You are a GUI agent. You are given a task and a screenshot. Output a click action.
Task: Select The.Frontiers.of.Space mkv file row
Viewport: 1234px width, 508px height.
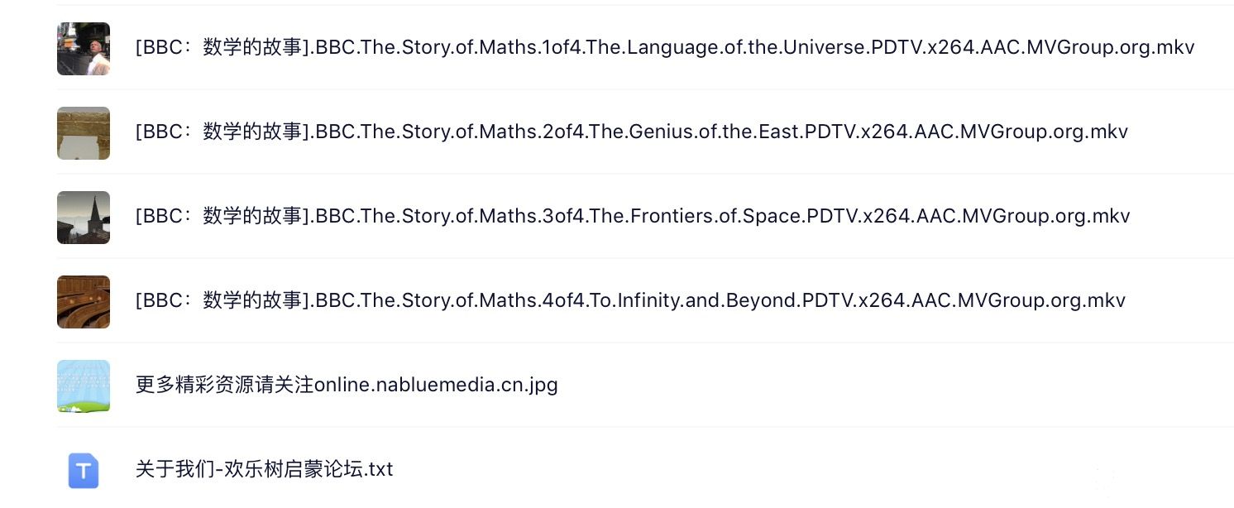click(x=827, y=216)
